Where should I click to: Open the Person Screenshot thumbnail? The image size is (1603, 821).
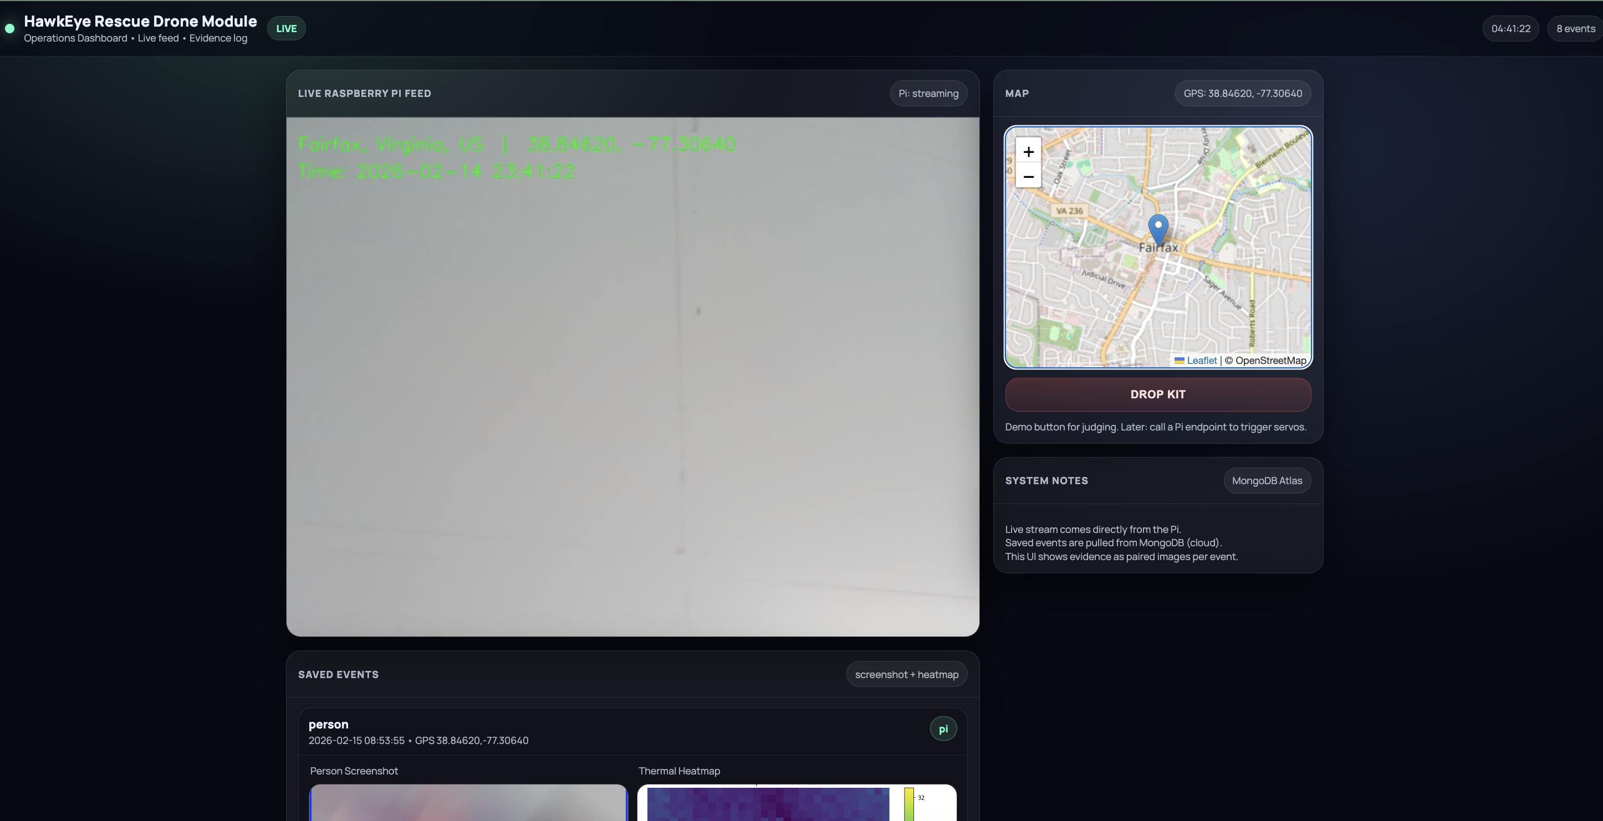(x=468, y=804)
